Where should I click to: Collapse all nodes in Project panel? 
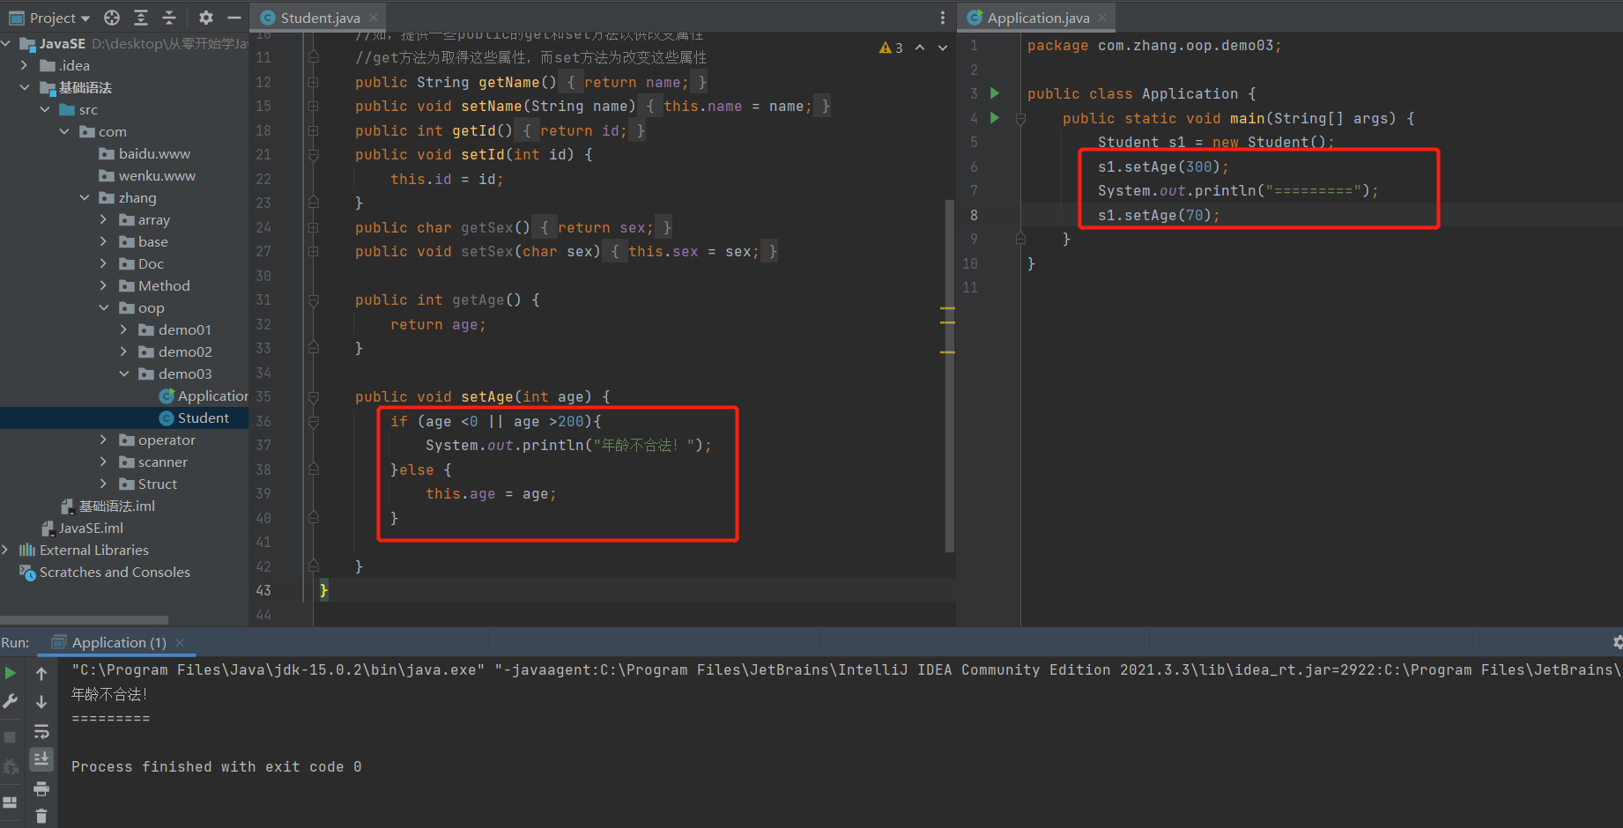tap(170, 18)
